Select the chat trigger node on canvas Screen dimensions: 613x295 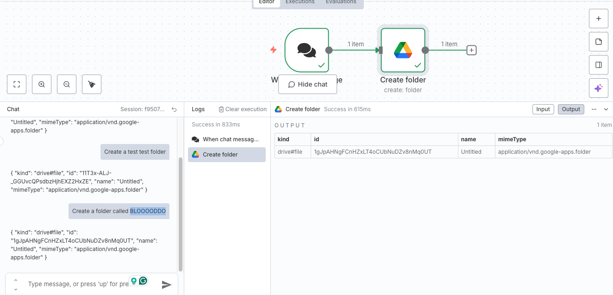pyautogui.click(x=306, y=50)
